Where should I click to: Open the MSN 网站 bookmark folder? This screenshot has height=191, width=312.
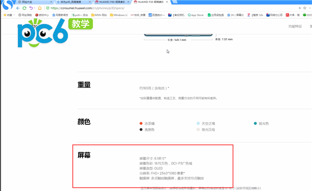(x=99, y=15)
